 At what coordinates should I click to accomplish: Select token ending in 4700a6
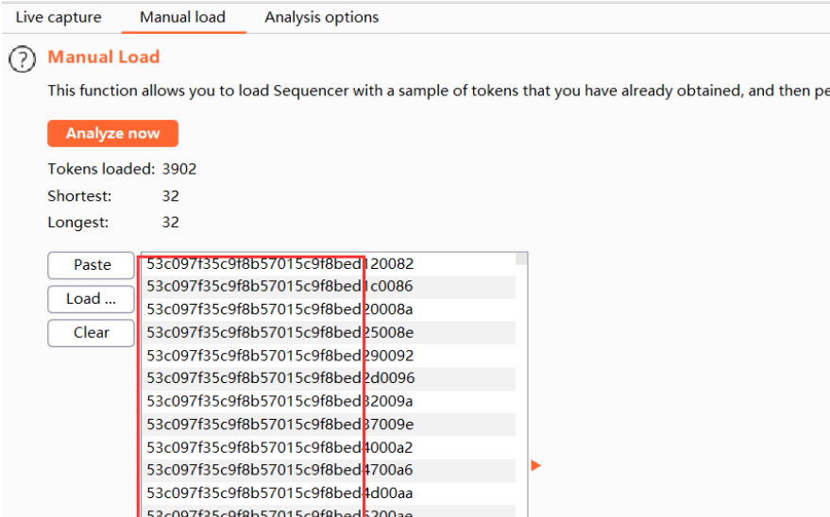[x=329, y=471]
